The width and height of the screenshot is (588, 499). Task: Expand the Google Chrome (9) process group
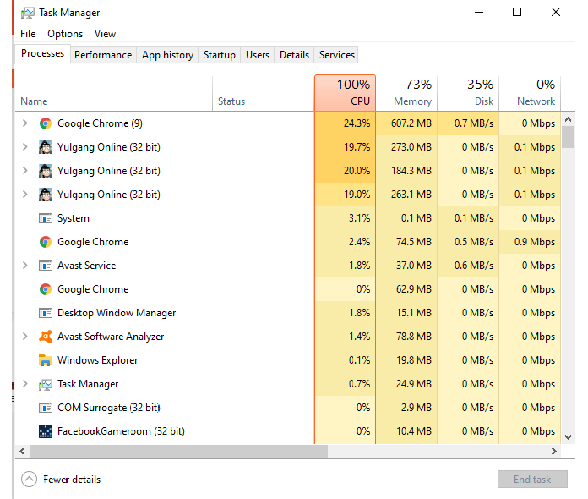pos(25,123)
